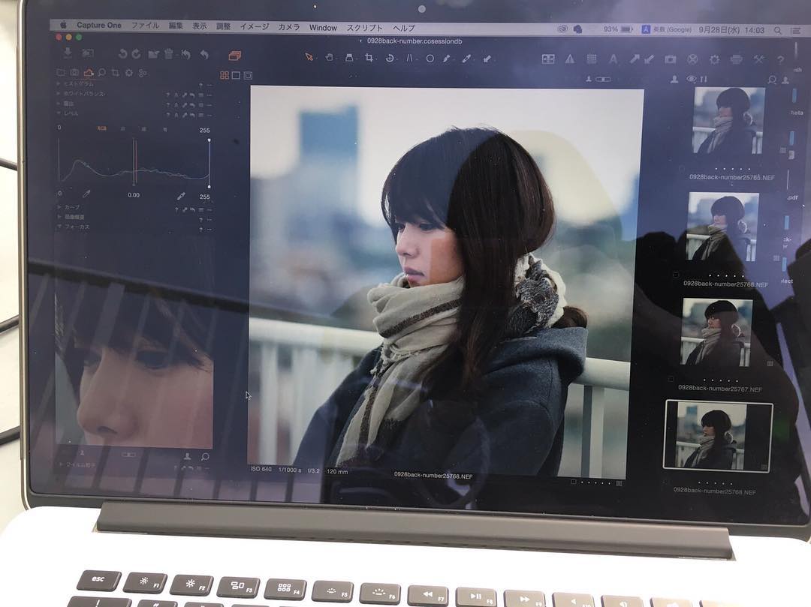Select the white balance eyedropper tool
The width and height of the screenshot is (811, 607).
(x=466, y=59)
